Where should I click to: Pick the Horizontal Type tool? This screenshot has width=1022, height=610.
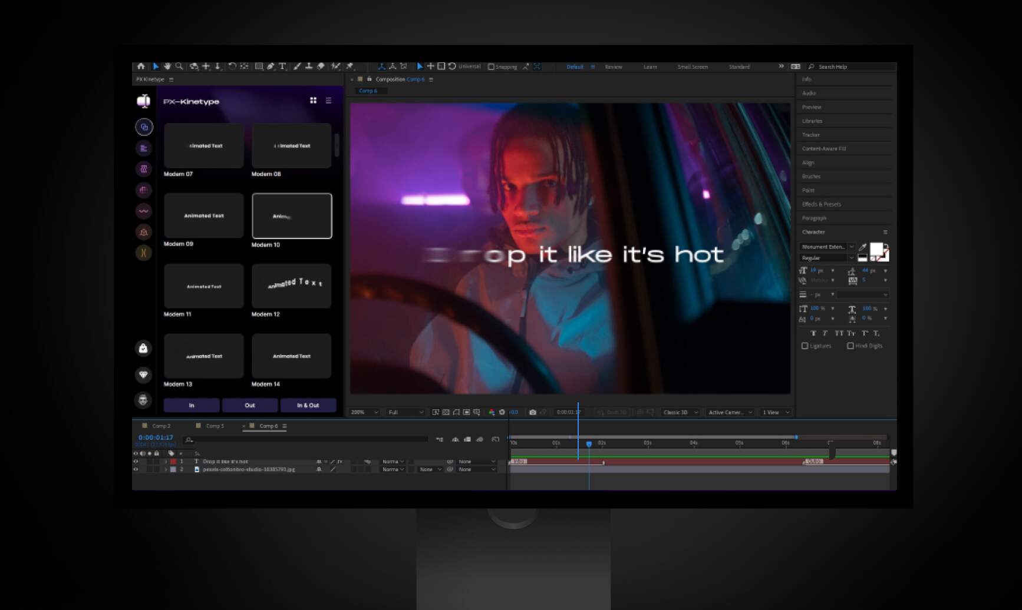pyautogui.click(x=282, y=67)
